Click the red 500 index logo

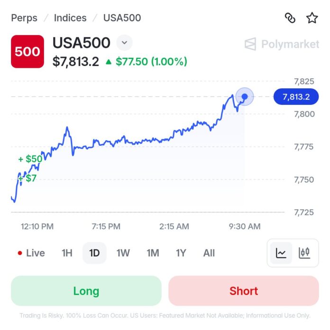[27, 52]
